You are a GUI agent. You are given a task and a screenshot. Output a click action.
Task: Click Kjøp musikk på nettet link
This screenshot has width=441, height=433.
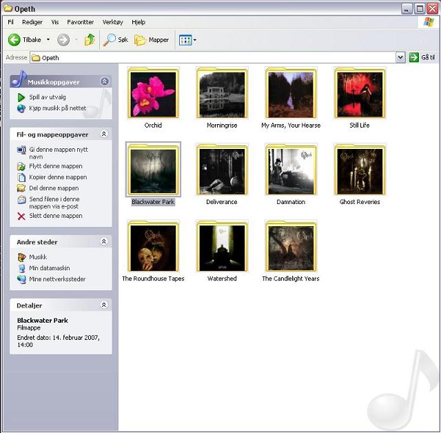click(x=58, y=108)
